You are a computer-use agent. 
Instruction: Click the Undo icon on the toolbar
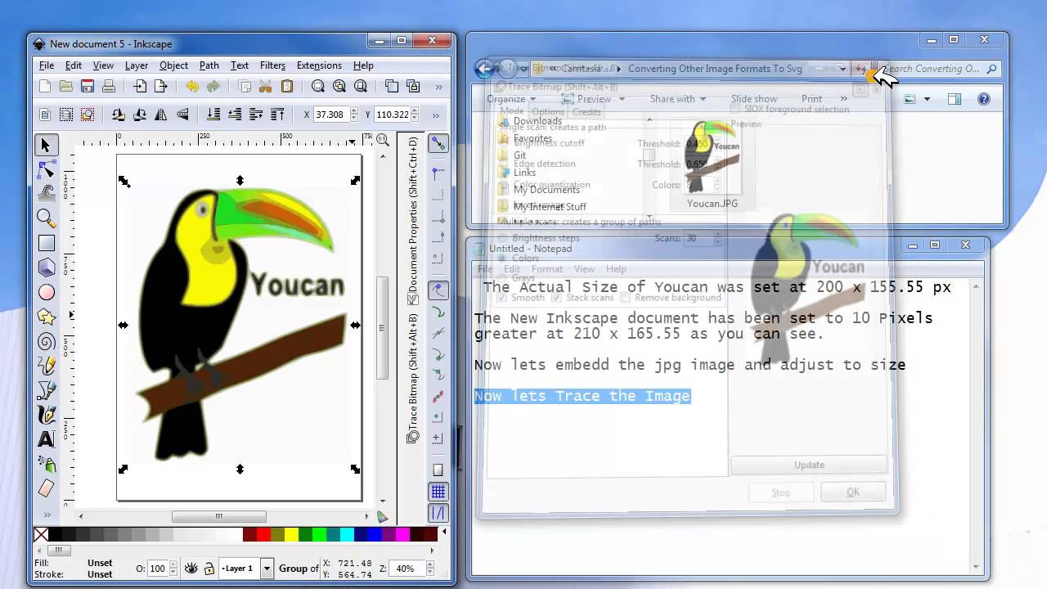tap(193, 86)
